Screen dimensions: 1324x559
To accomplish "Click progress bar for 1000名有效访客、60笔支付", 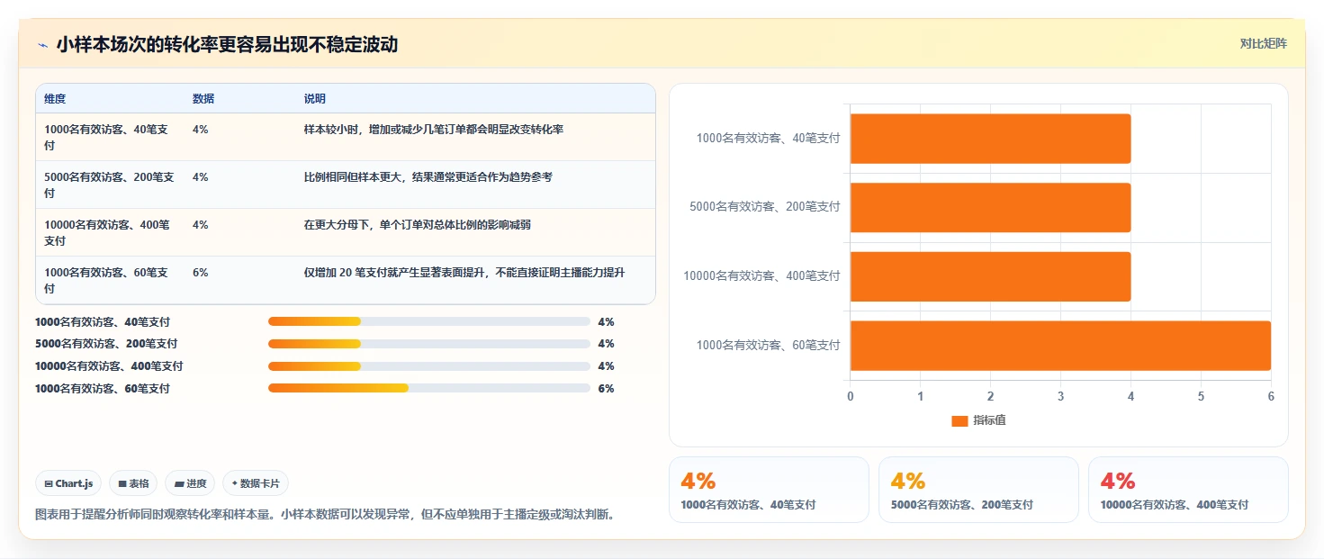I will click(428, 389).
